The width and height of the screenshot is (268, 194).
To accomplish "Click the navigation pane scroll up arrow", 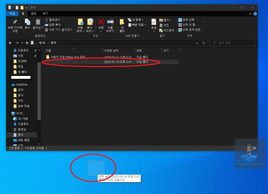I will coord(39,50).
